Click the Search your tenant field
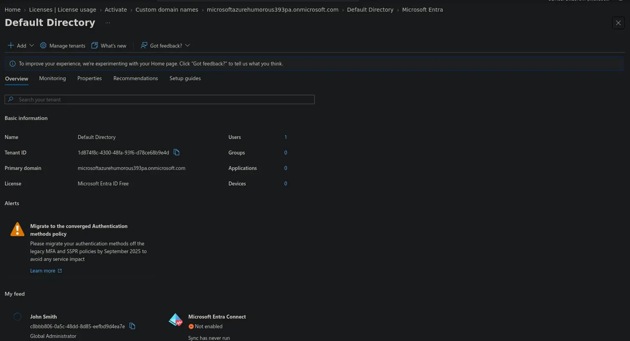This screenshot has width=630, height=341. (x=160, y=100)
